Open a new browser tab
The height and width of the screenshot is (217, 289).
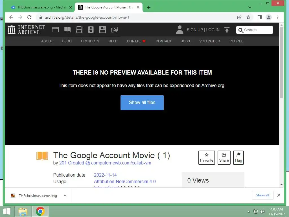pyautogui.click(x=149, y=7)
